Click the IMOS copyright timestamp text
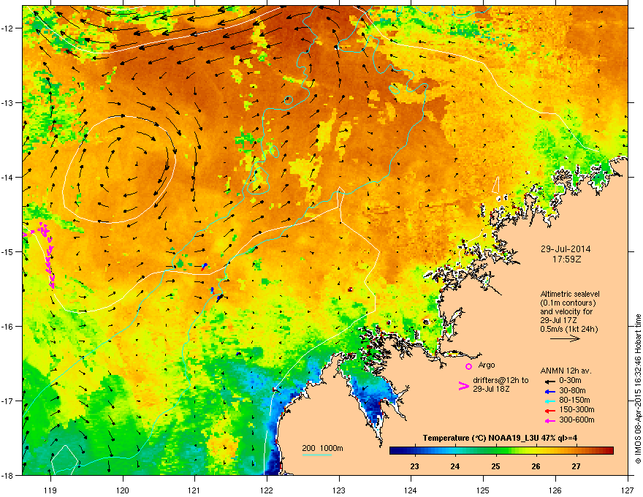Screen dimensions: 643x497 (638, 389)
